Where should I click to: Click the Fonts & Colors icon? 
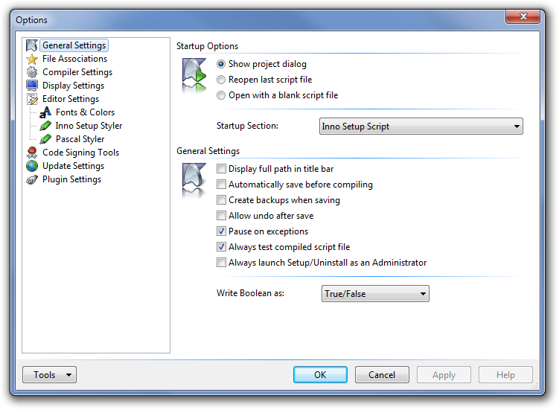click(x=45, y=112)
